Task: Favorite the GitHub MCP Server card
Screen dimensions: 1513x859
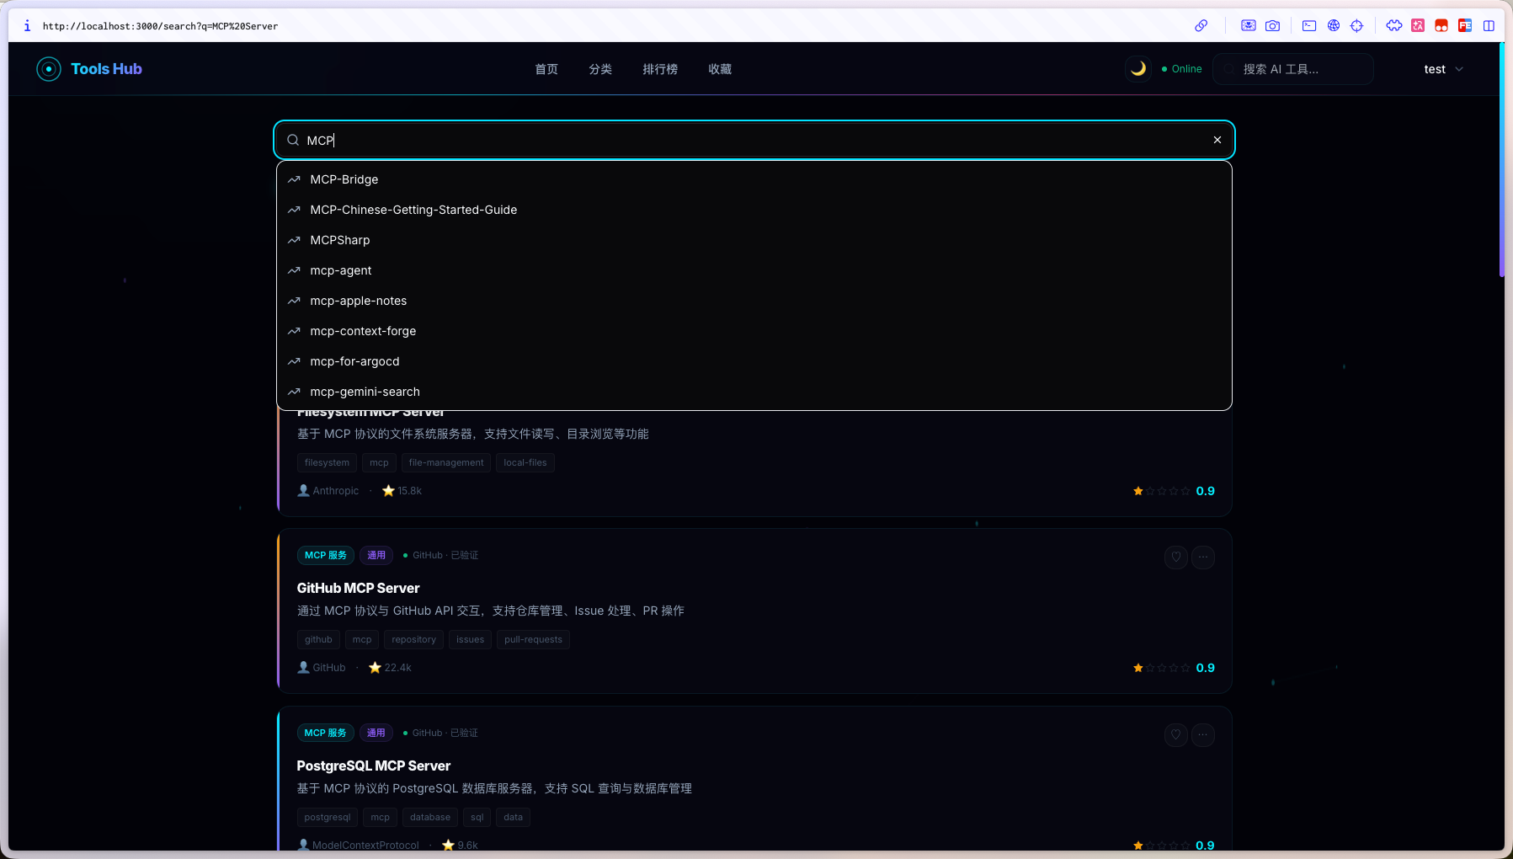Action: tap(1176, 557)
